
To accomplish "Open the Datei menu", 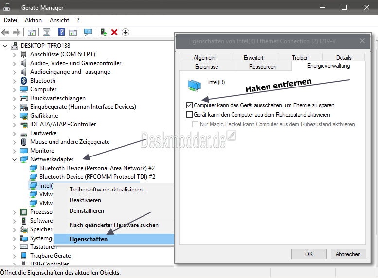I will tap(10, 20).
